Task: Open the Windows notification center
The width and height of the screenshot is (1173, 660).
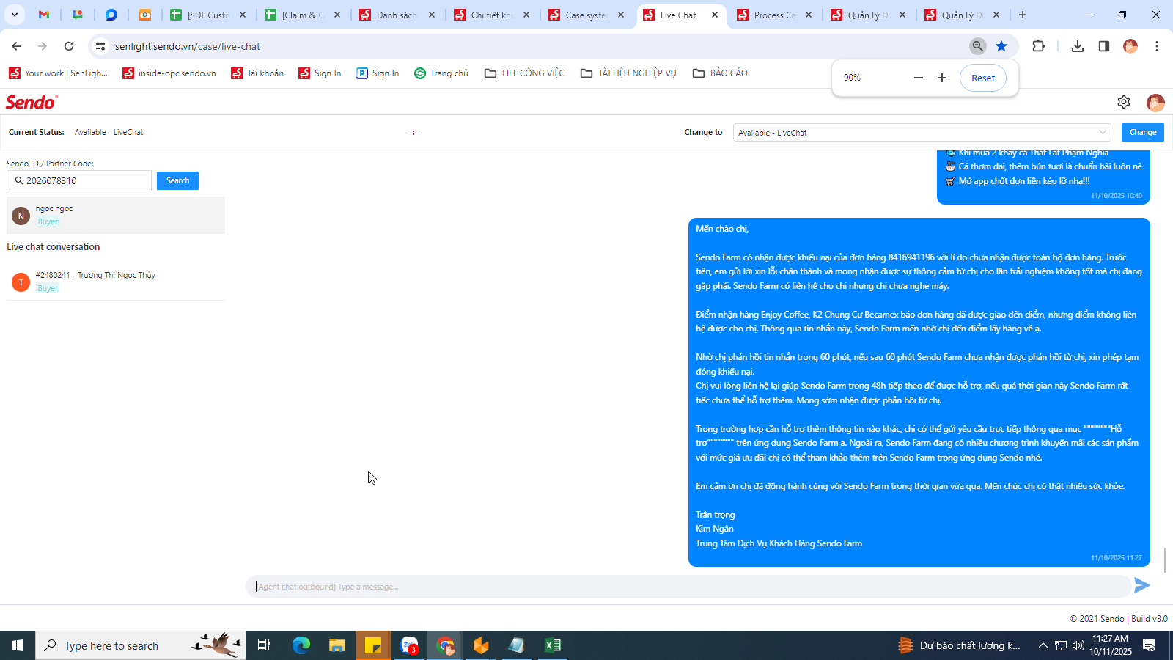Action: click(x=1149, y=645)
